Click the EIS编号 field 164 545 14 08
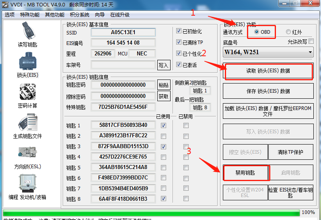321x220 pixels. tap(123, 43)
